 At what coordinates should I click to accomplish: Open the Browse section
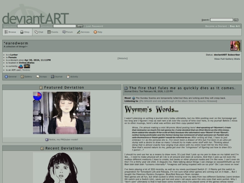pyautogui.click(x=10, y=32)
